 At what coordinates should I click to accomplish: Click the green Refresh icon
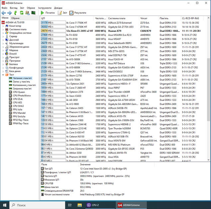coord(22,13)
